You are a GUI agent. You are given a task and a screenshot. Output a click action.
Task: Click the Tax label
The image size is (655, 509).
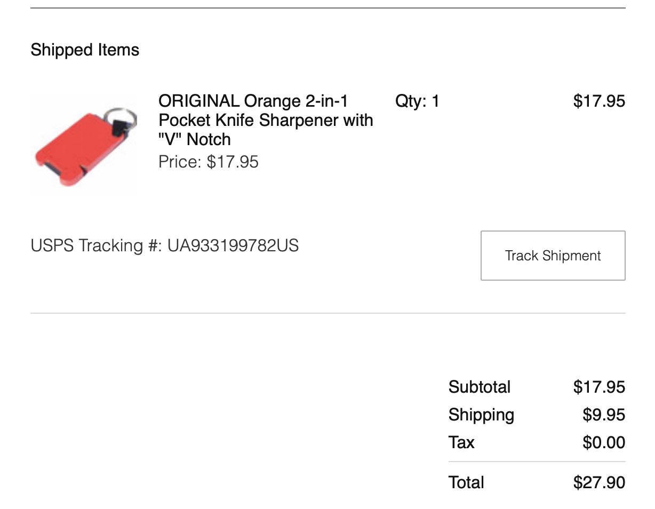pyautogui.click(x=461, y=442)
